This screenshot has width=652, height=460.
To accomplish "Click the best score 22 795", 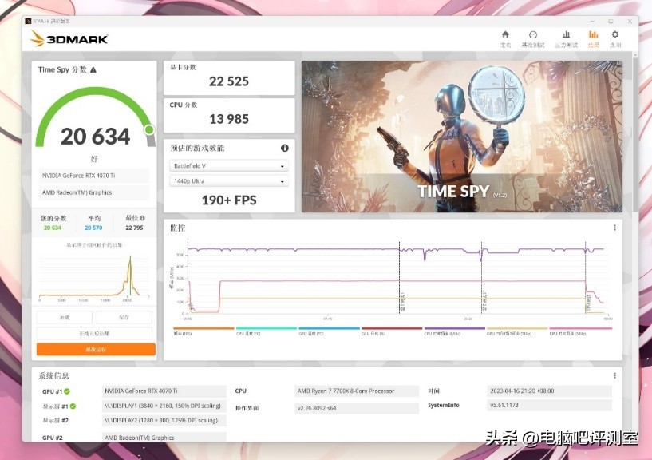I will (x=134, y=228).
